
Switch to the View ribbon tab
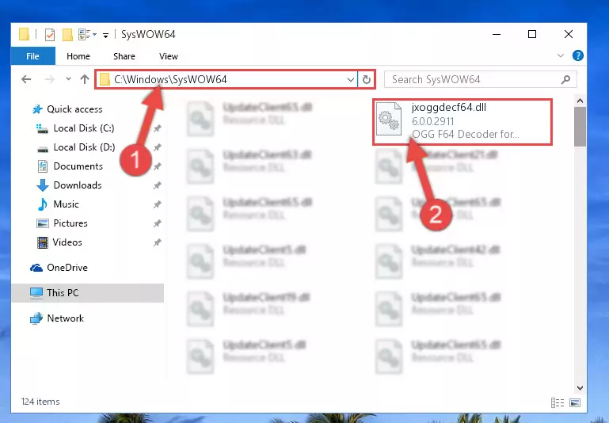[169, 56]
